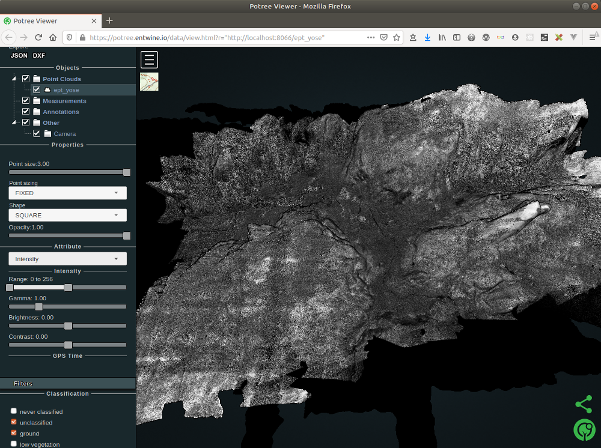The width and height of the screenshot is (601, 448).
Task: Open the Attribute Intensity dropdown
Action: (x=67, y=259)
